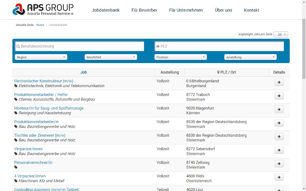
Task: Open the Für Bewerber menu item
Action: 144,10
